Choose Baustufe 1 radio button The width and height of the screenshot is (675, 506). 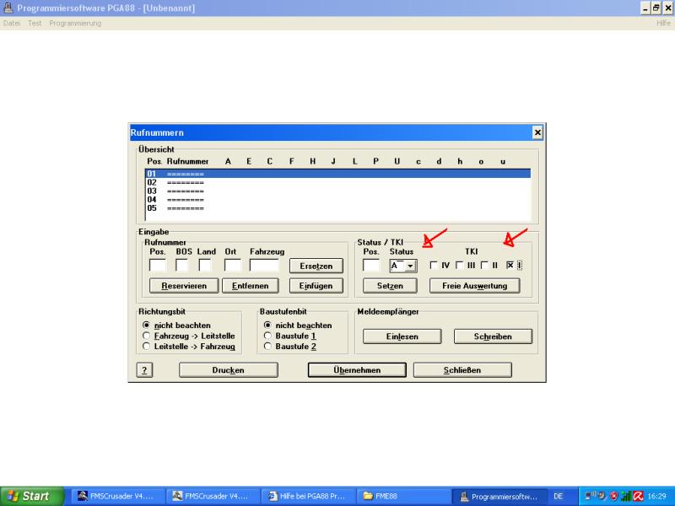point(268,336)
